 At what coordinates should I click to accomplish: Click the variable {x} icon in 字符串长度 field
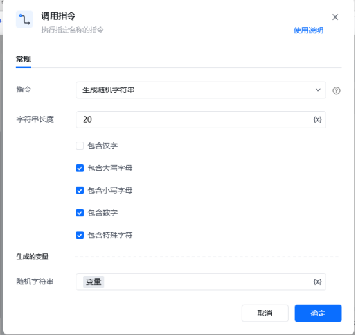coord(317,119)
